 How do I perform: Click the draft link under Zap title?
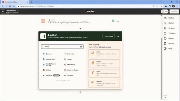click(7, 13)
